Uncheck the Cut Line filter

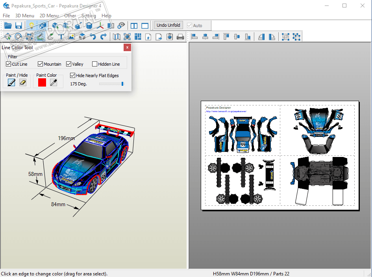tap(9, 64)
